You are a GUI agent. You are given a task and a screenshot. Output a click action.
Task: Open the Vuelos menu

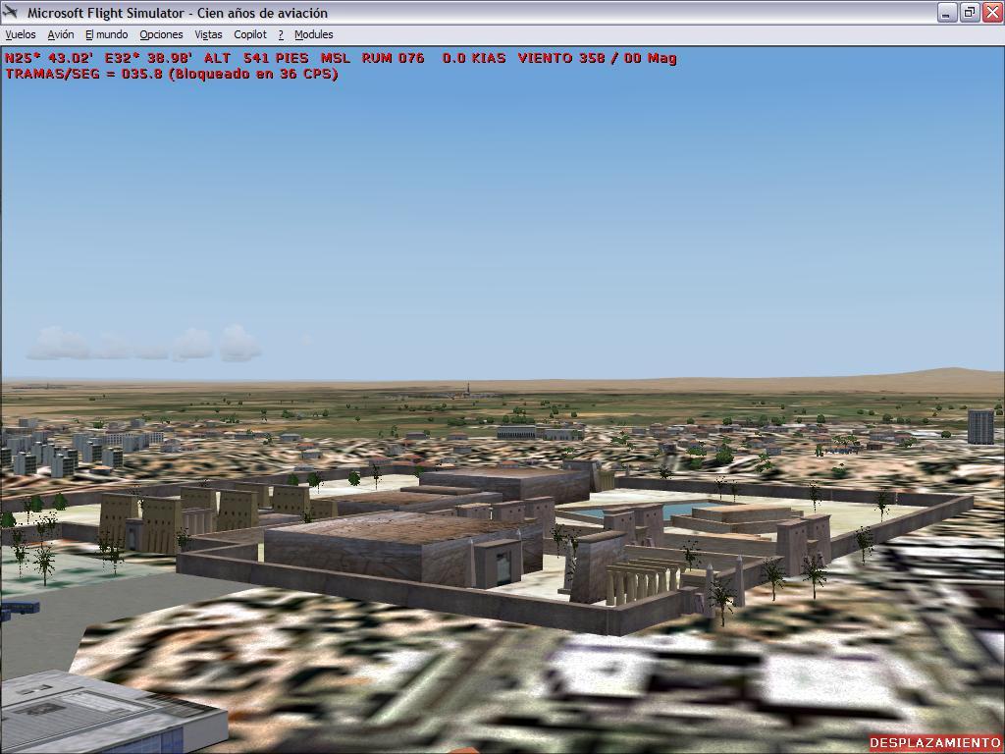coord(21,34)
